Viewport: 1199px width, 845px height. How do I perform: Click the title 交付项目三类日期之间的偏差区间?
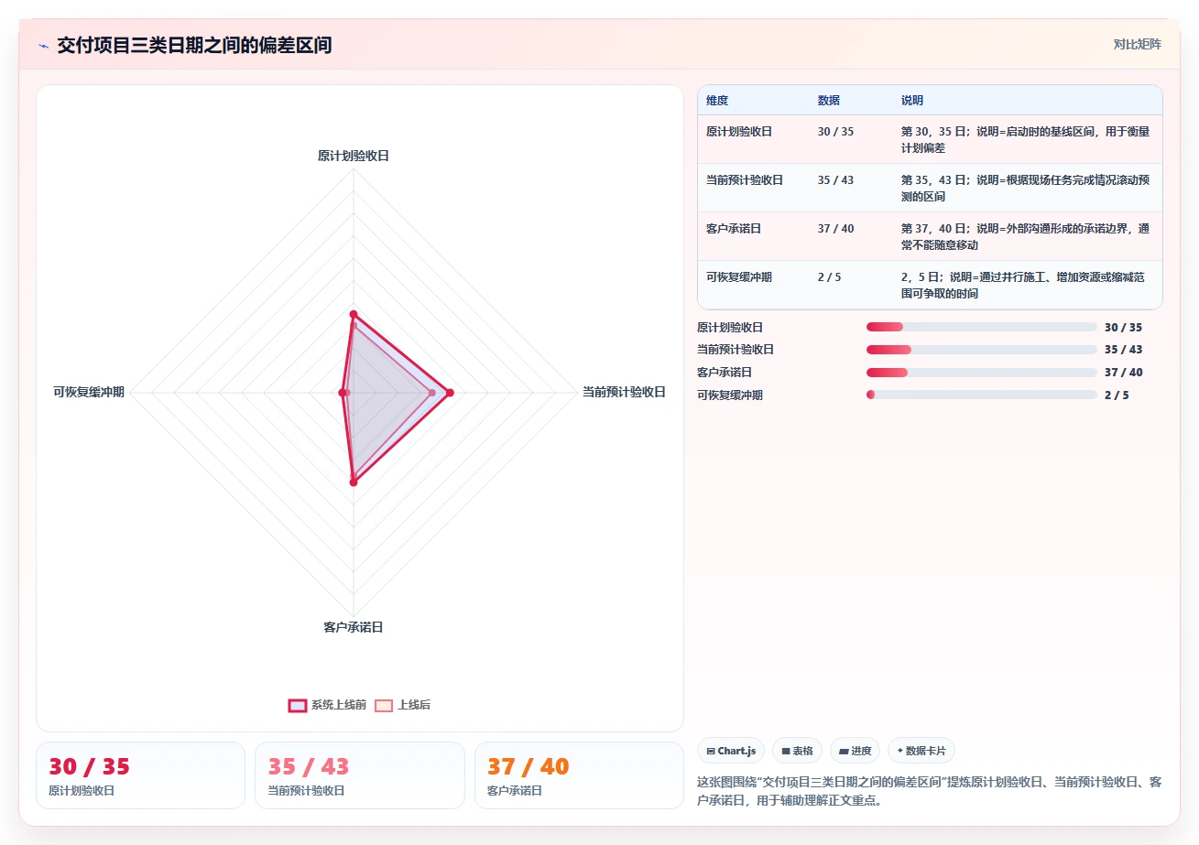[x=194, y=46]
